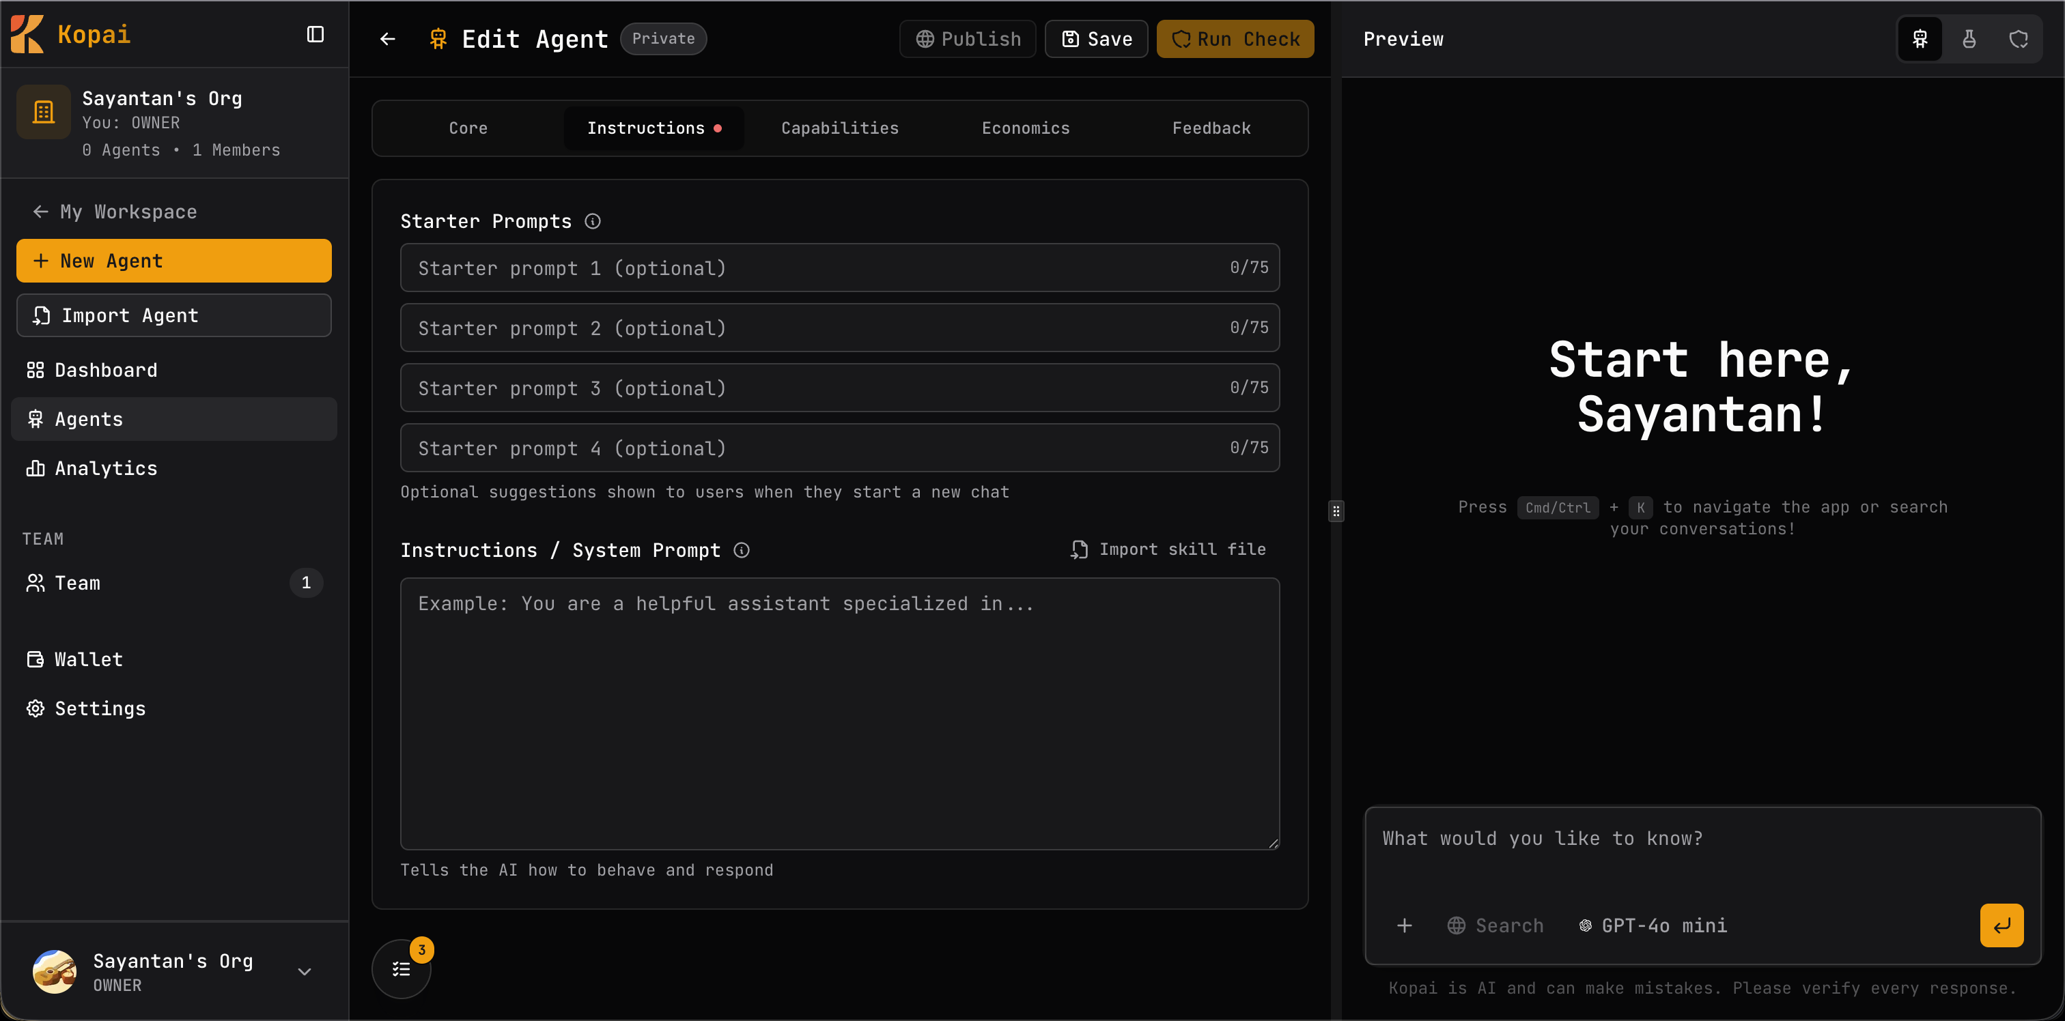Click the info icon beside Starter Prompts

click(x=593, y=221)
